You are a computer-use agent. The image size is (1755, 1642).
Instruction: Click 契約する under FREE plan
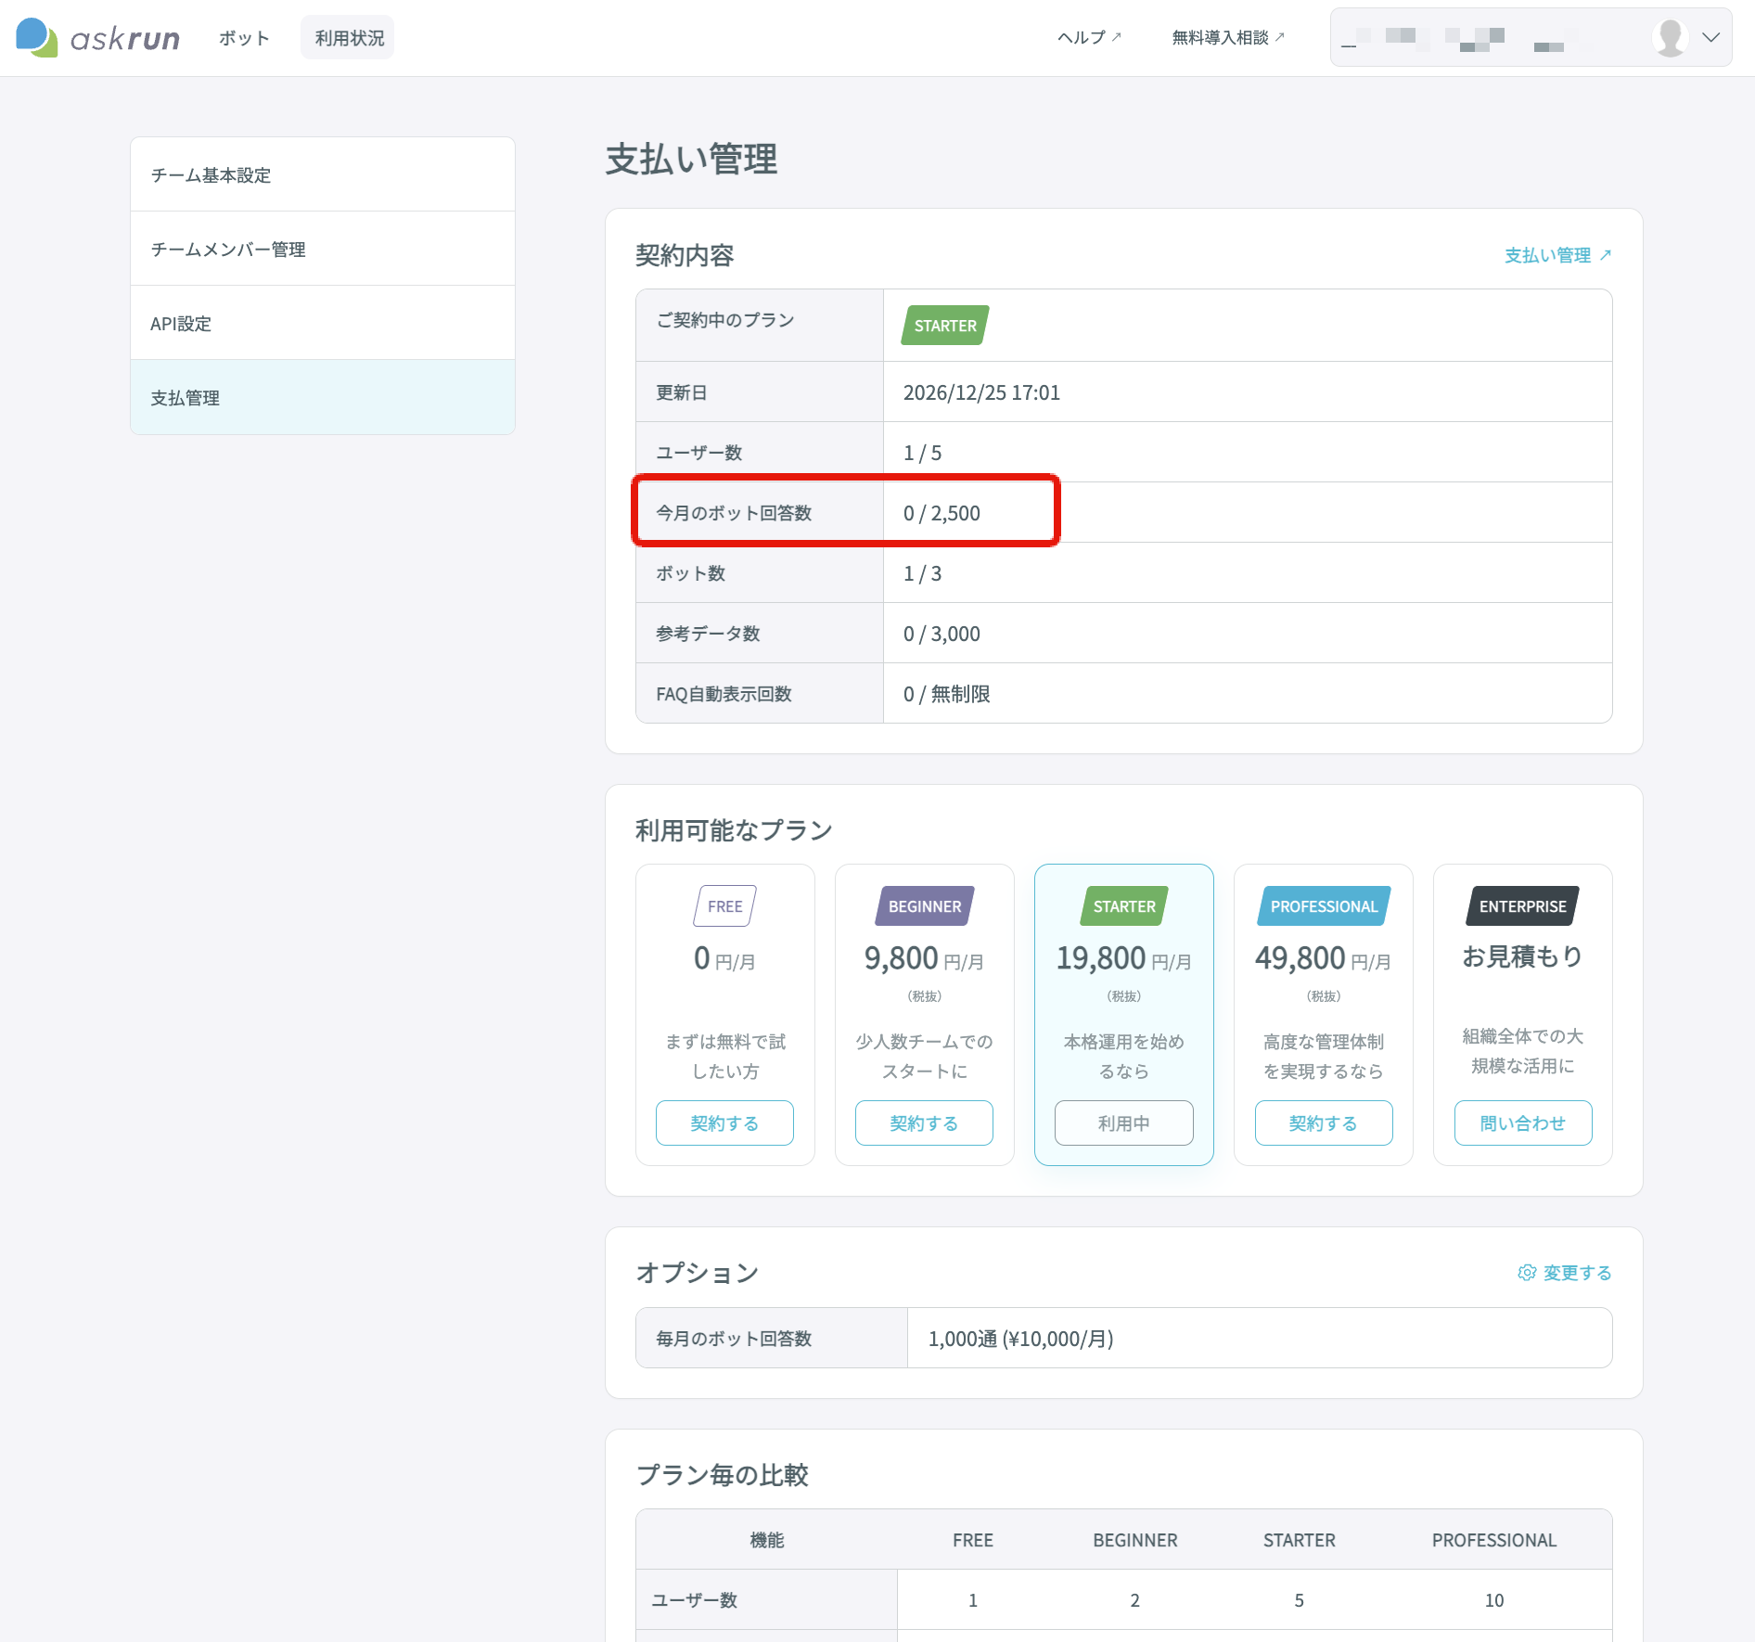[724, 1123]
